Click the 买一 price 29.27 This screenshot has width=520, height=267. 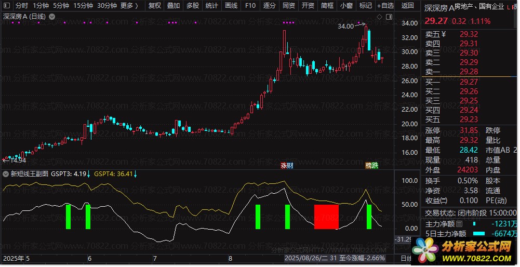[x=469, y=82]
